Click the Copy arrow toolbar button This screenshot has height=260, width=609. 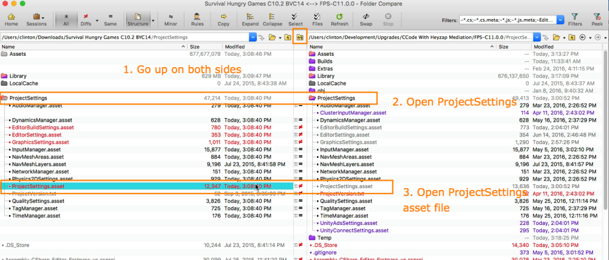(224, 20)
